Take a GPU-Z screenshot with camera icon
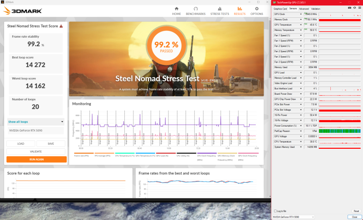This screenshot has width=363, height=220. click(x=349, y=8)
